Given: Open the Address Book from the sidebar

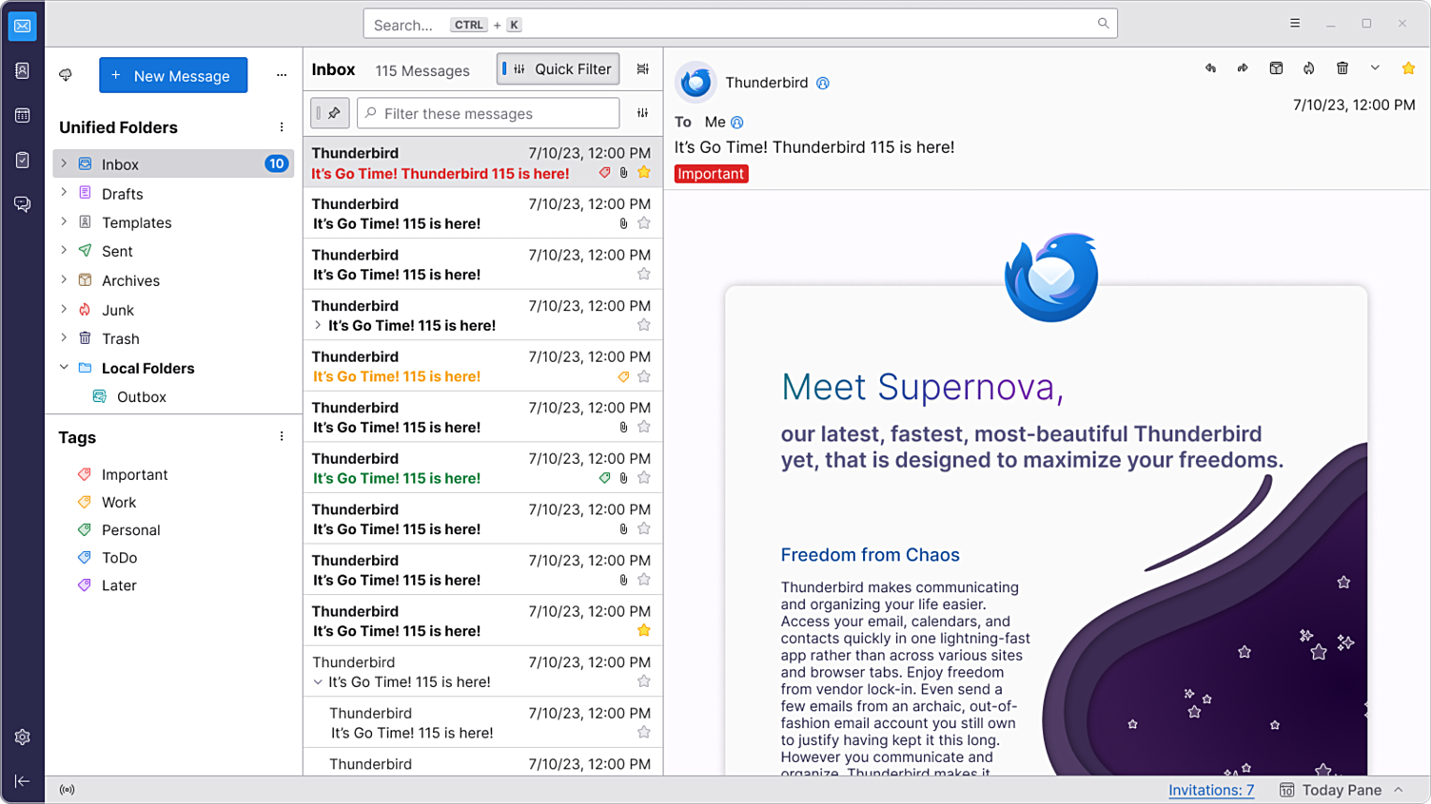Looking at the screenshot, I should (x=22, y=70).
